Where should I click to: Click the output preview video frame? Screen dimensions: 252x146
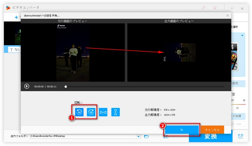[179, 52]
